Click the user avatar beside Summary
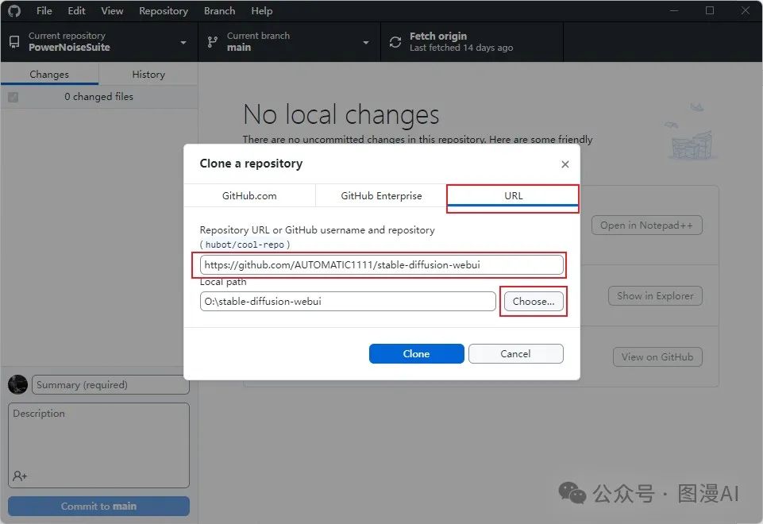Screen dimensions: 763x524 (18, 385)
